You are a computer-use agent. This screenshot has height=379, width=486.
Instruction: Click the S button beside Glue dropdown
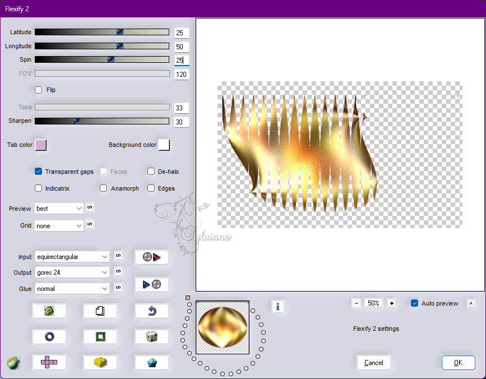[x=118, y=288]
